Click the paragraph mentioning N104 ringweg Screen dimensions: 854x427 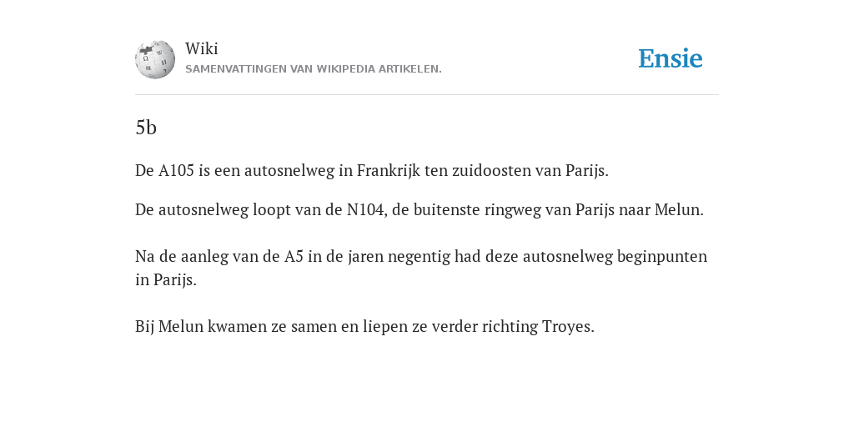pos(419,209)
